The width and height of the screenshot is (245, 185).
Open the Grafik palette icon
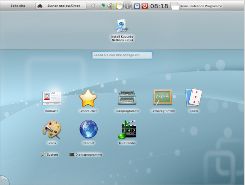[52, 130]
